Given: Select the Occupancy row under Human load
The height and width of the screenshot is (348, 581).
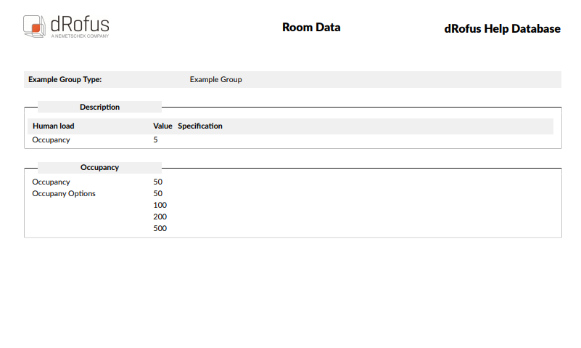Looking at the screenshot, I should pos(51,139).
